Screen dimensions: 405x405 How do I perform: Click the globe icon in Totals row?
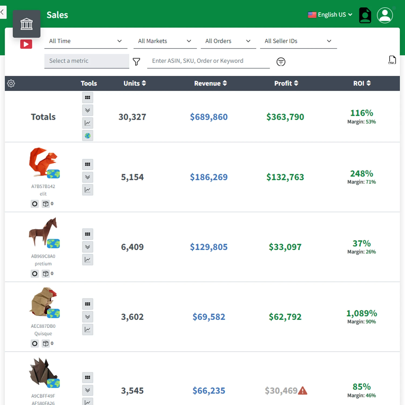click(87, 136)
